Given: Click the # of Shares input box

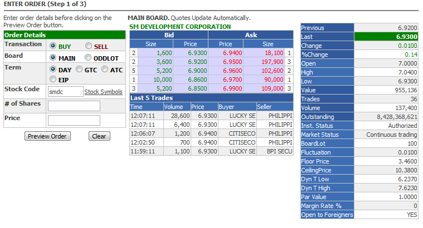Looking at the screenshot, I should point(74,106).
